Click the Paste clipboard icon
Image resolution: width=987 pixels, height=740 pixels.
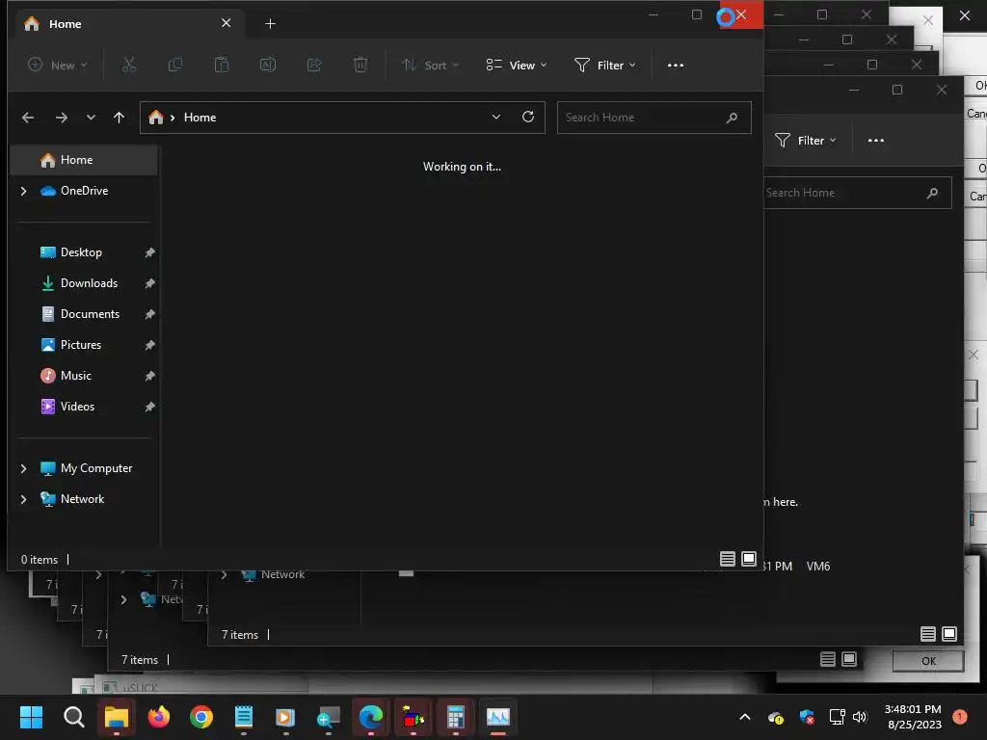coord(222,65)
